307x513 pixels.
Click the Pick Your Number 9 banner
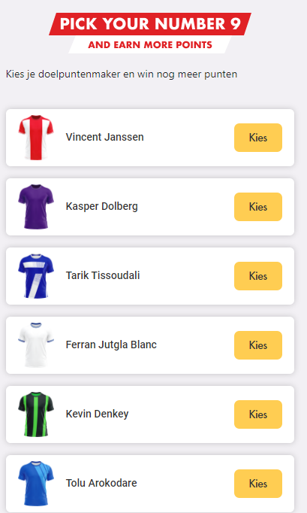coord(150,24)
